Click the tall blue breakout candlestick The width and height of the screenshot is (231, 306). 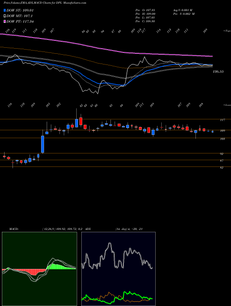click(43, 144)
